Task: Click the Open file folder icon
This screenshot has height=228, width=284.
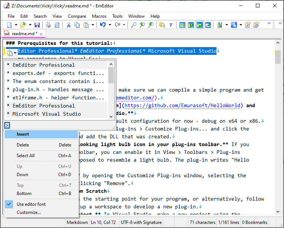Action: pyautogui.click(x=23, y=25)
